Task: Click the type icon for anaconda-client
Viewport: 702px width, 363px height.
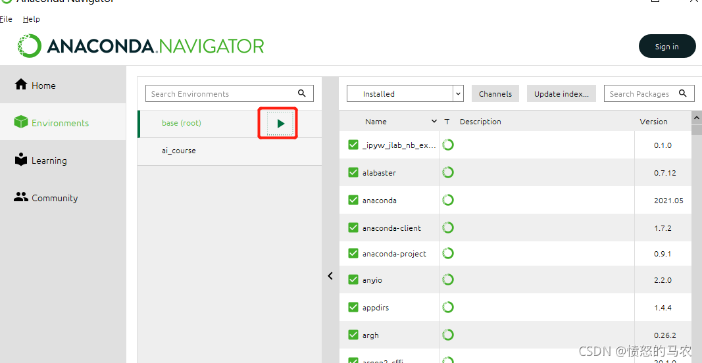Action: [x=447, y=228]
